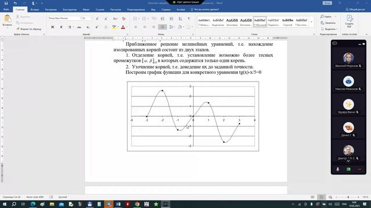This screenshot has width=371, height=208.
Task: Click the taskbar search magnifier icon
Action: pyautogui.click(x=14, y=204)
